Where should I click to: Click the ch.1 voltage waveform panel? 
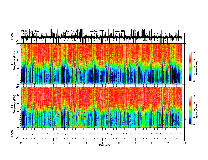102,37
